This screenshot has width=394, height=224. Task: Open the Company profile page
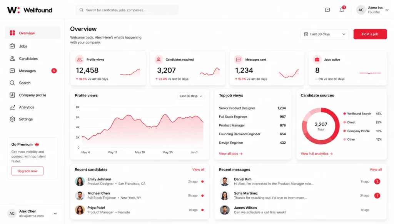32,95
